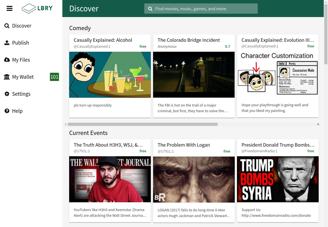
Task: Open The Problem With Logan title
Action: pos(184,145)
